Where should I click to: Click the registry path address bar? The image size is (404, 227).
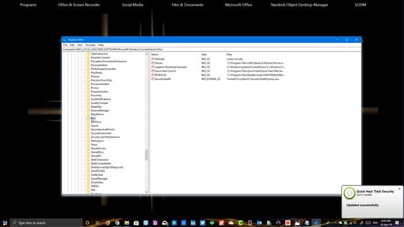pyautogui.click(x=211, y=49)
